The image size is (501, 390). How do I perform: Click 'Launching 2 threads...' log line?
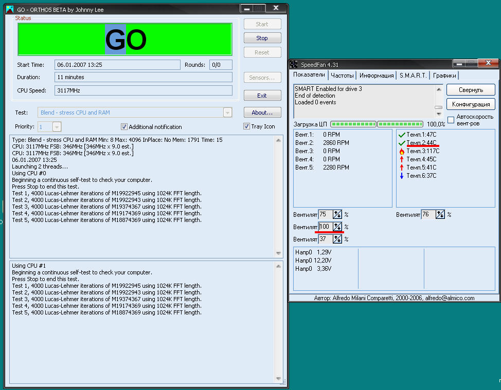40,166
